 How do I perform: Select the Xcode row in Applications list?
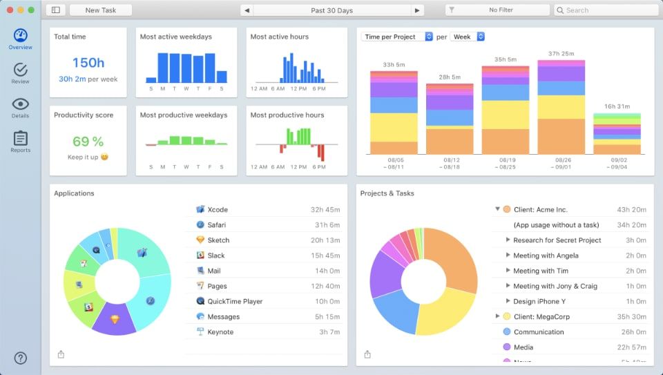[x=264, y=209]
